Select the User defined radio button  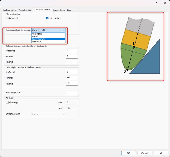47,18
